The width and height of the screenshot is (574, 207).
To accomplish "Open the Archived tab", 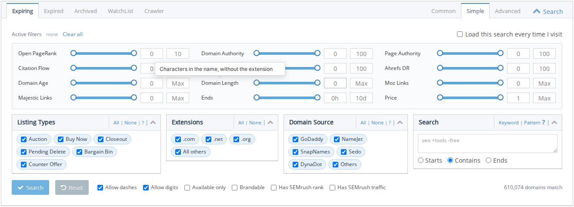I will (86, 11).
